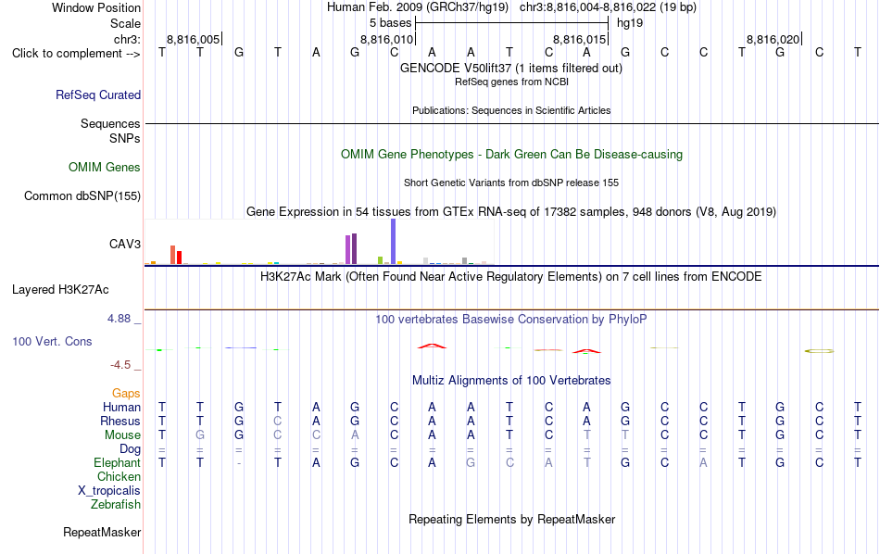
Task: Click the Elephant row gap dash
Action: click(x=239, y=463)
